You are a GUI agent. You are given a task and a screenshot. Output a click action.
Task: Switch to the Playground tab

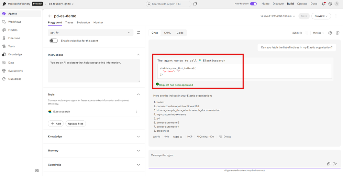[55, 22]
